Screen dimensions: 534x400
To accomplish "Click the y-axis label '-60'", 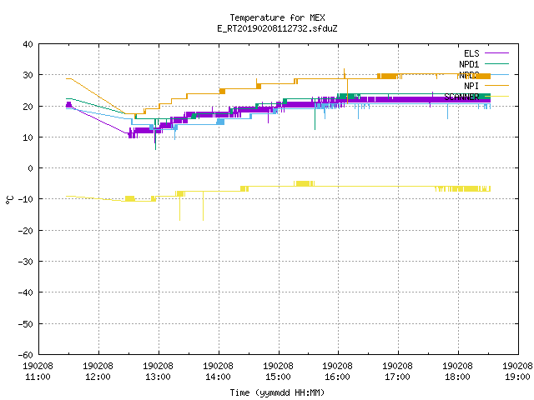I will click(x=26, y=355).
